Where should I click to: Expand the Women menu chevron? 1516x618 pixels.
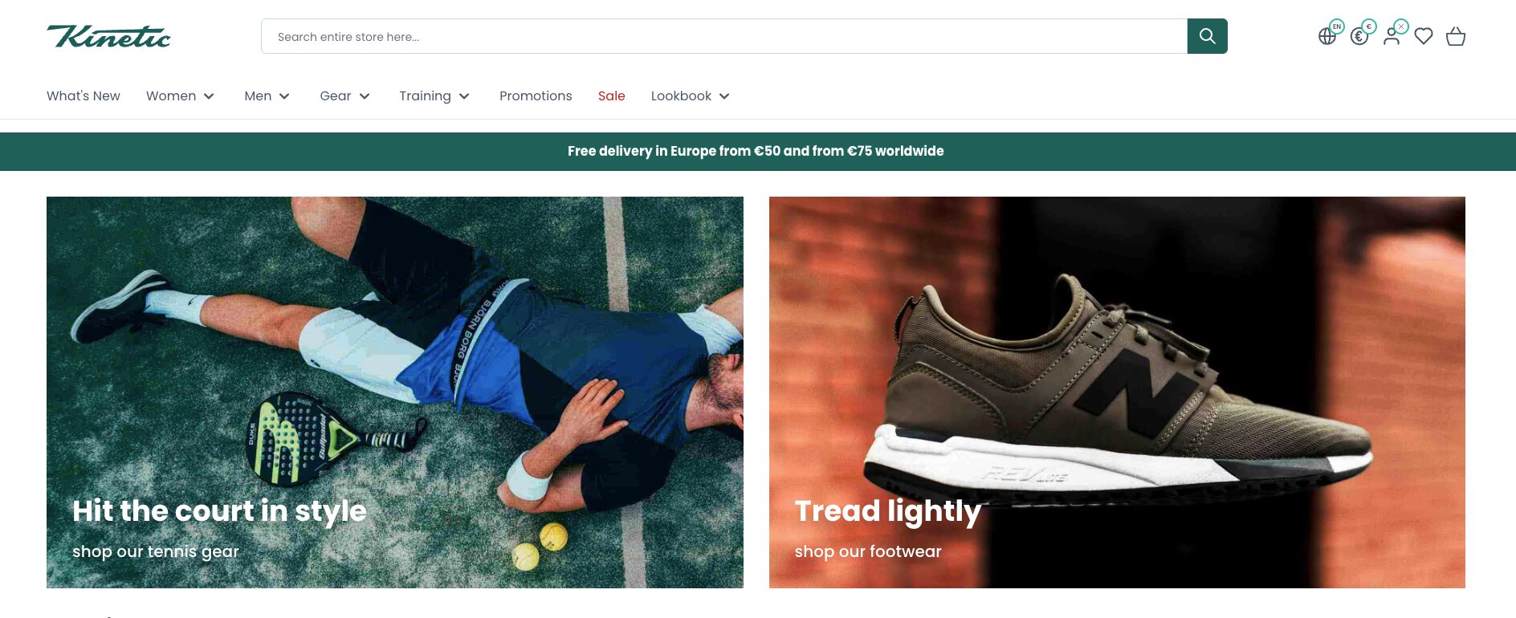(x=209, y=96)
